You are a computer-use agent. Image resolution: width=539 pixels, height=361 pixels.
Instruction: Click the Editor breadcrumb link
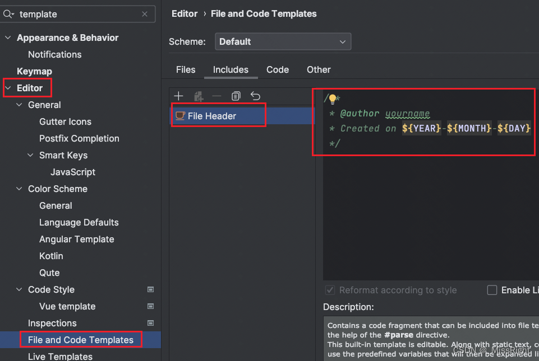click(185, 13)
